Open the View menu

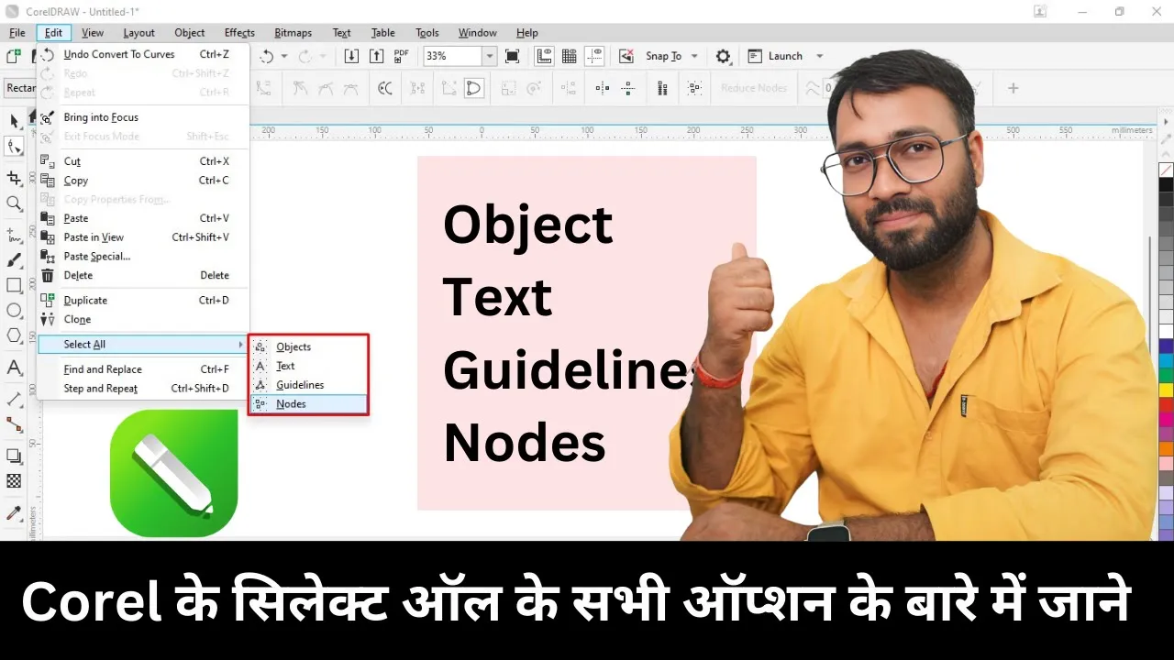(93, 32)
